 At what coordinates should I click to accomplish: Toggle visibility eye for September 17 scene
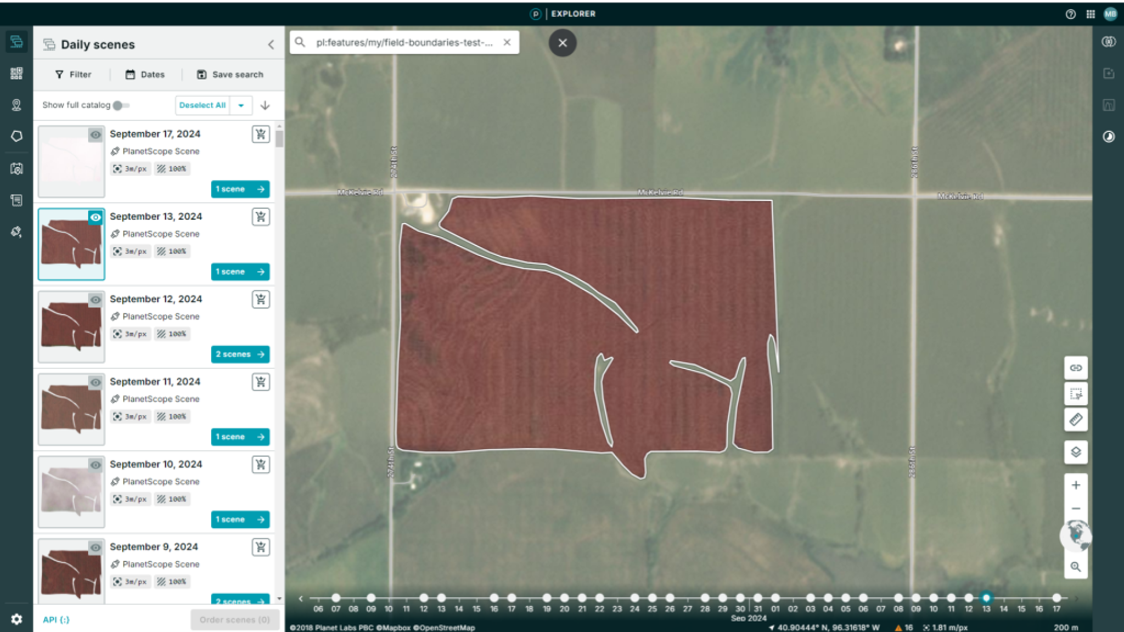[x=95, y=135]
